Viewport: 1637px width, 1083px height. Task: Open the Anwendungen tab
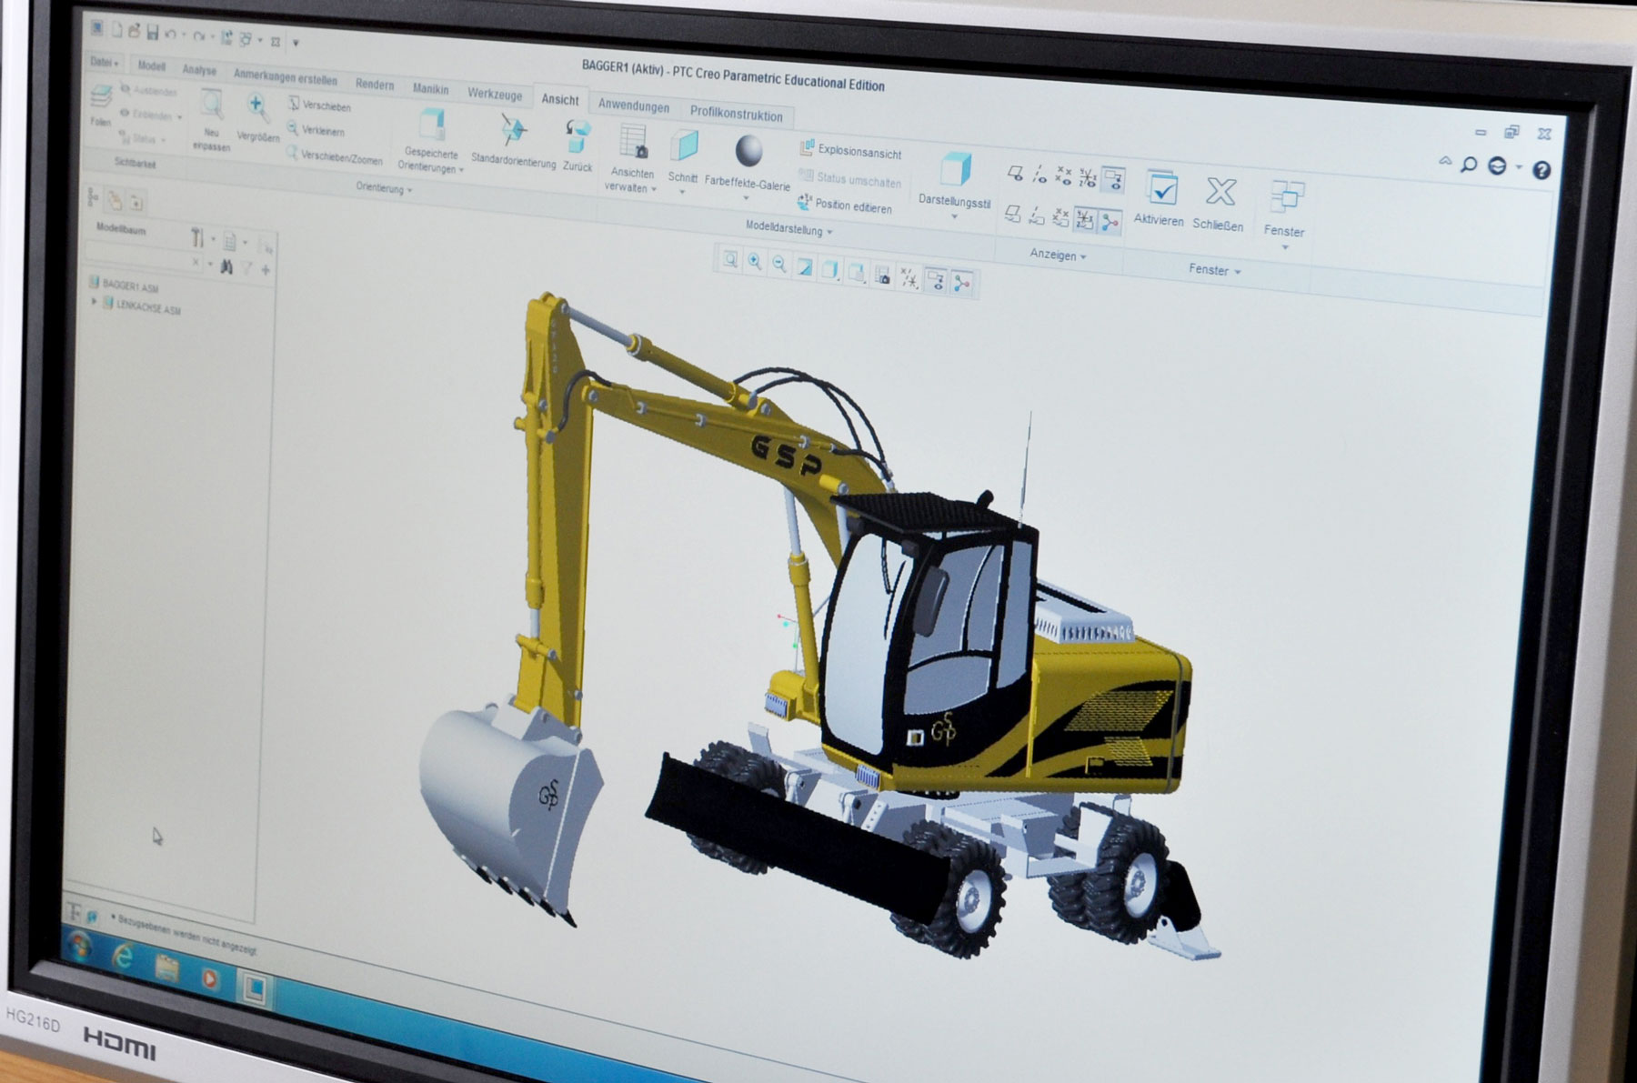[634, 105]
